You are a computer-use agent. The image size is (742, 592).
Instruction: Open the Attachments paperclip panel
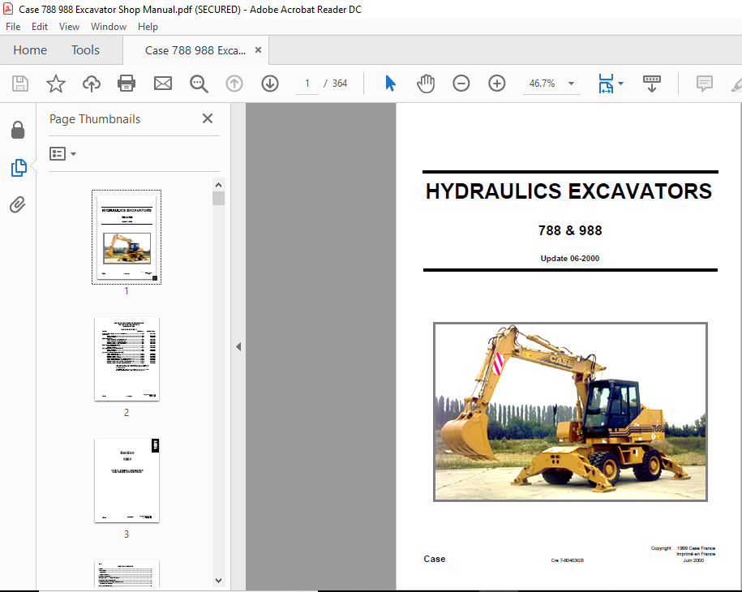click(18, 204)
